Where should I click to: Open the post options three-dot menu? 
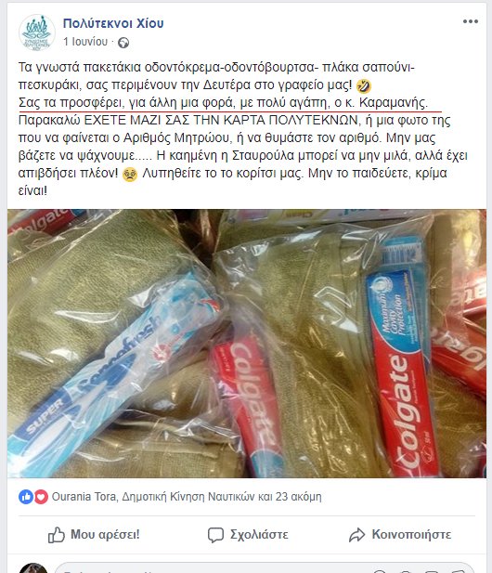click(471, 21)
